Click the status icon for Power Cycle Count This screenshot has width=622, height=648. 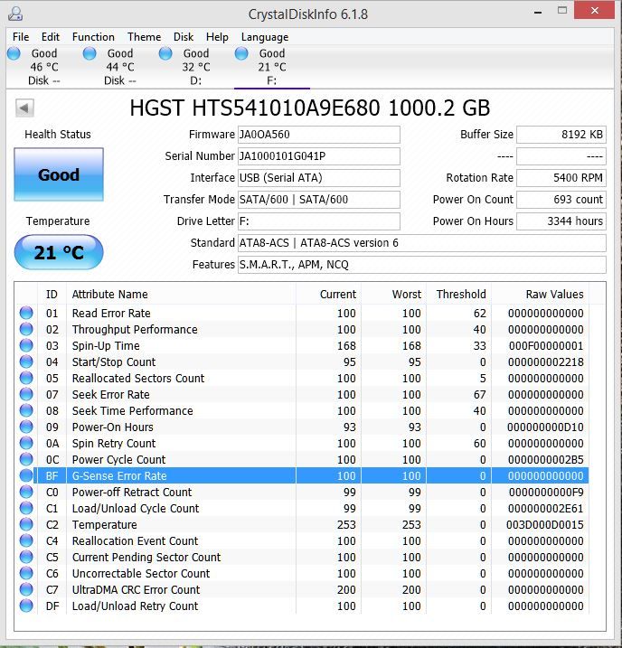[26, 459]
